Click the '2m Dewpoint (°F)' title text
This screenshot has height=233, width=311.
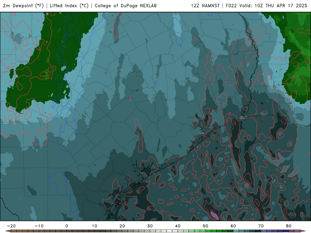pyautogui.click(x=23, y=5)
